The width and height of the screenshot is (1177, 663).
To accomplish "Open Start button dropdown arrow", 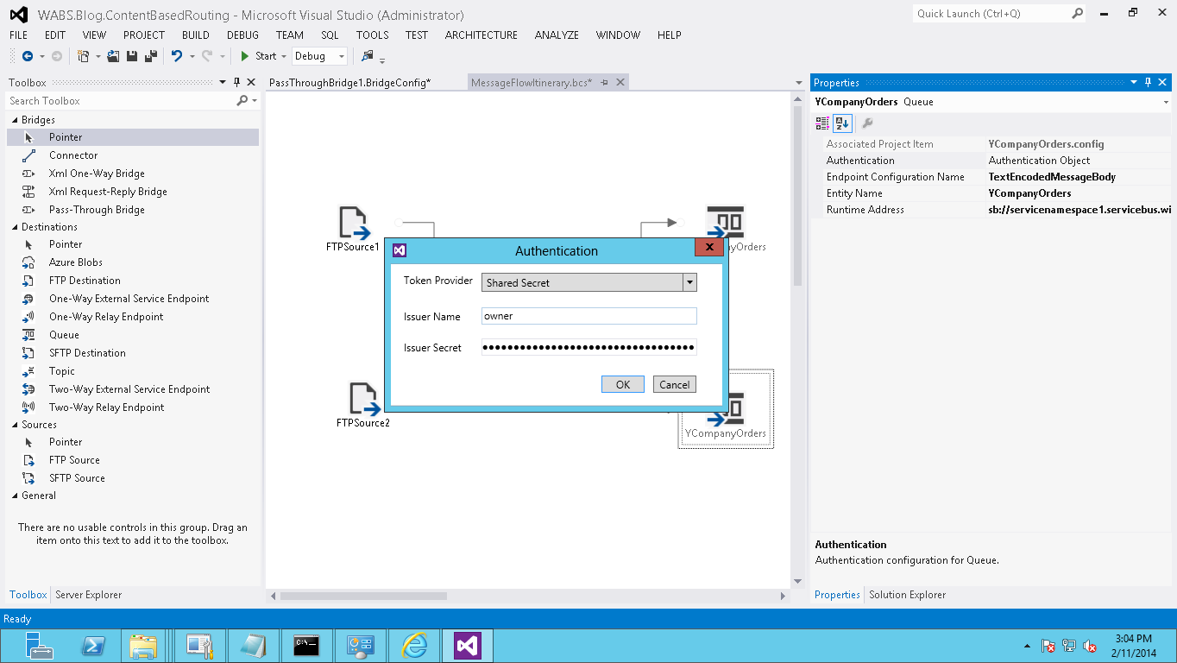I will 284,56.
